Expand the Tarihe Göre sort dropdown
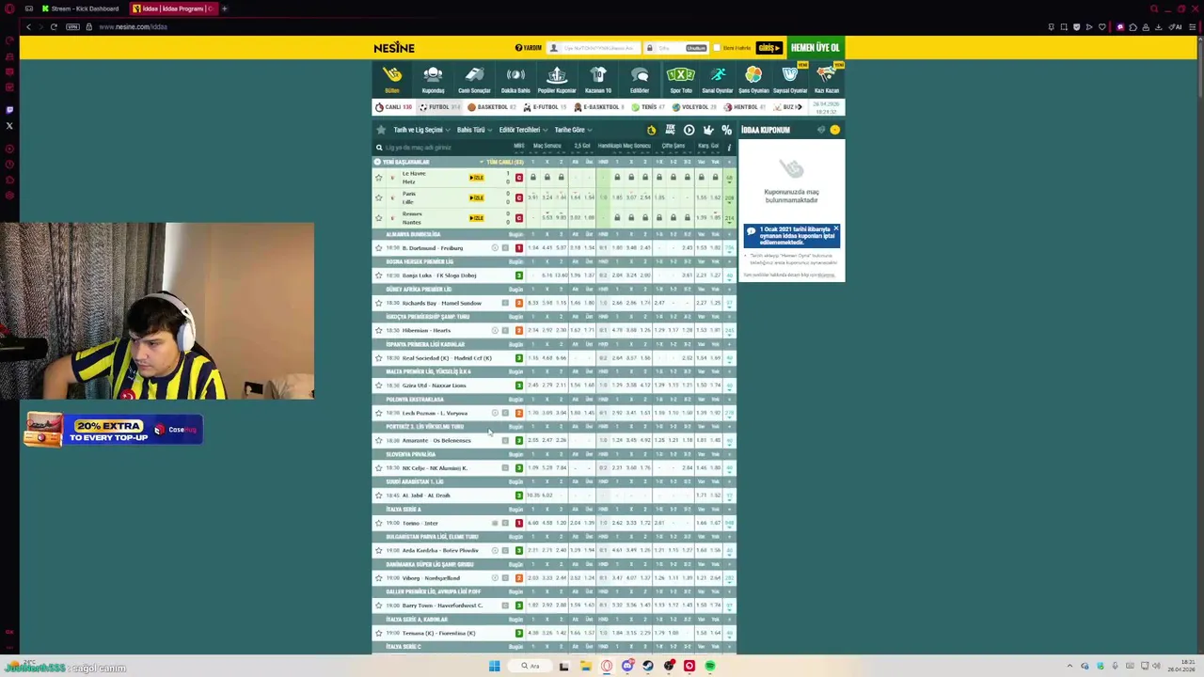This screenshot has width=1204, height=677. [573, 130]
